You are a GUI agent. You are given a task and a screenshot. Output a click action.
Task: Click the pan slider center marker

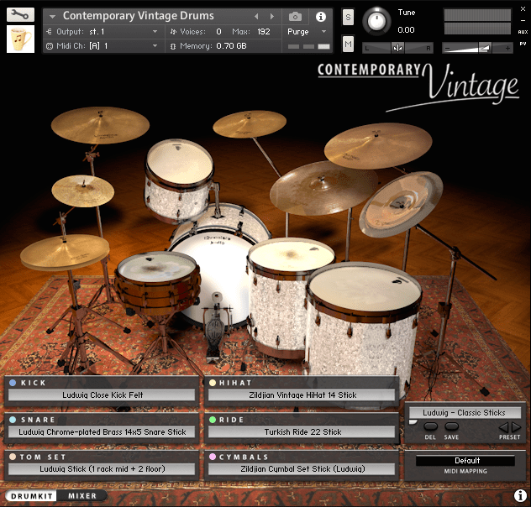point(397,48)
